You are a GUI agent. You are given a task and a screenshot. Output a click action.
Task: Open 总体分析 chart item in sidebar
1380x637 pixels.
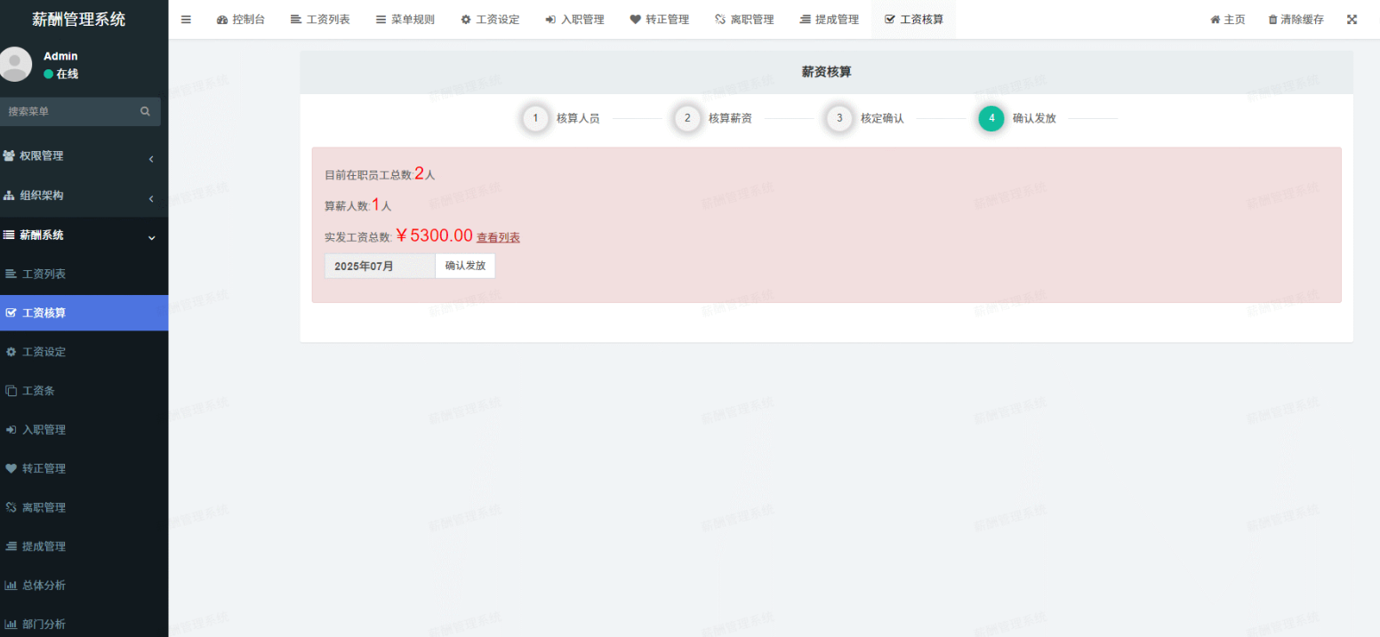coord(44,585)
